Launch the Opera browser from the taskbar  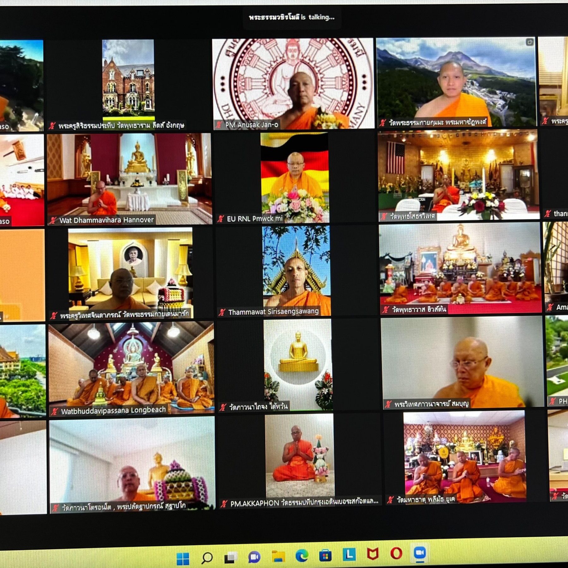point(396,553)
